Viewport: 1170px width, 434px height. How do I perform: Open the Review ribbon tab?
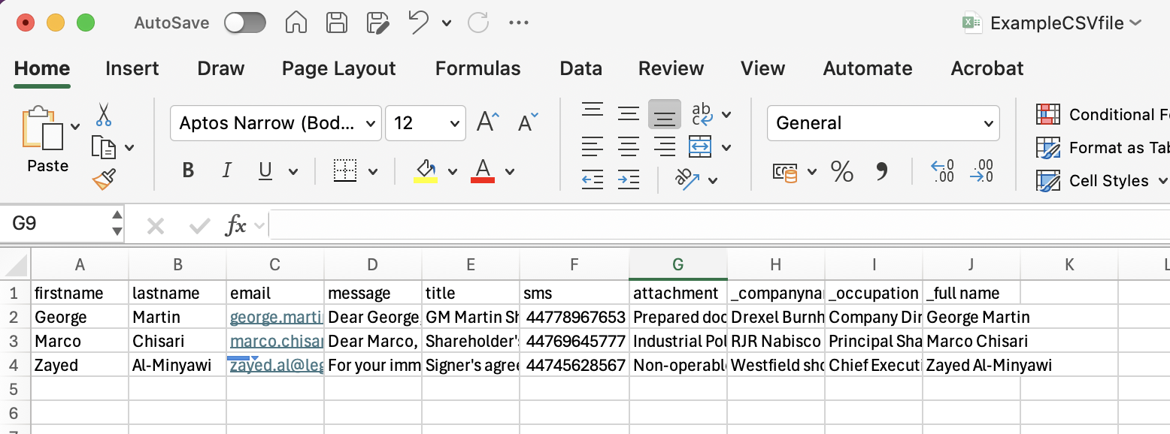[x=671, y=68]
